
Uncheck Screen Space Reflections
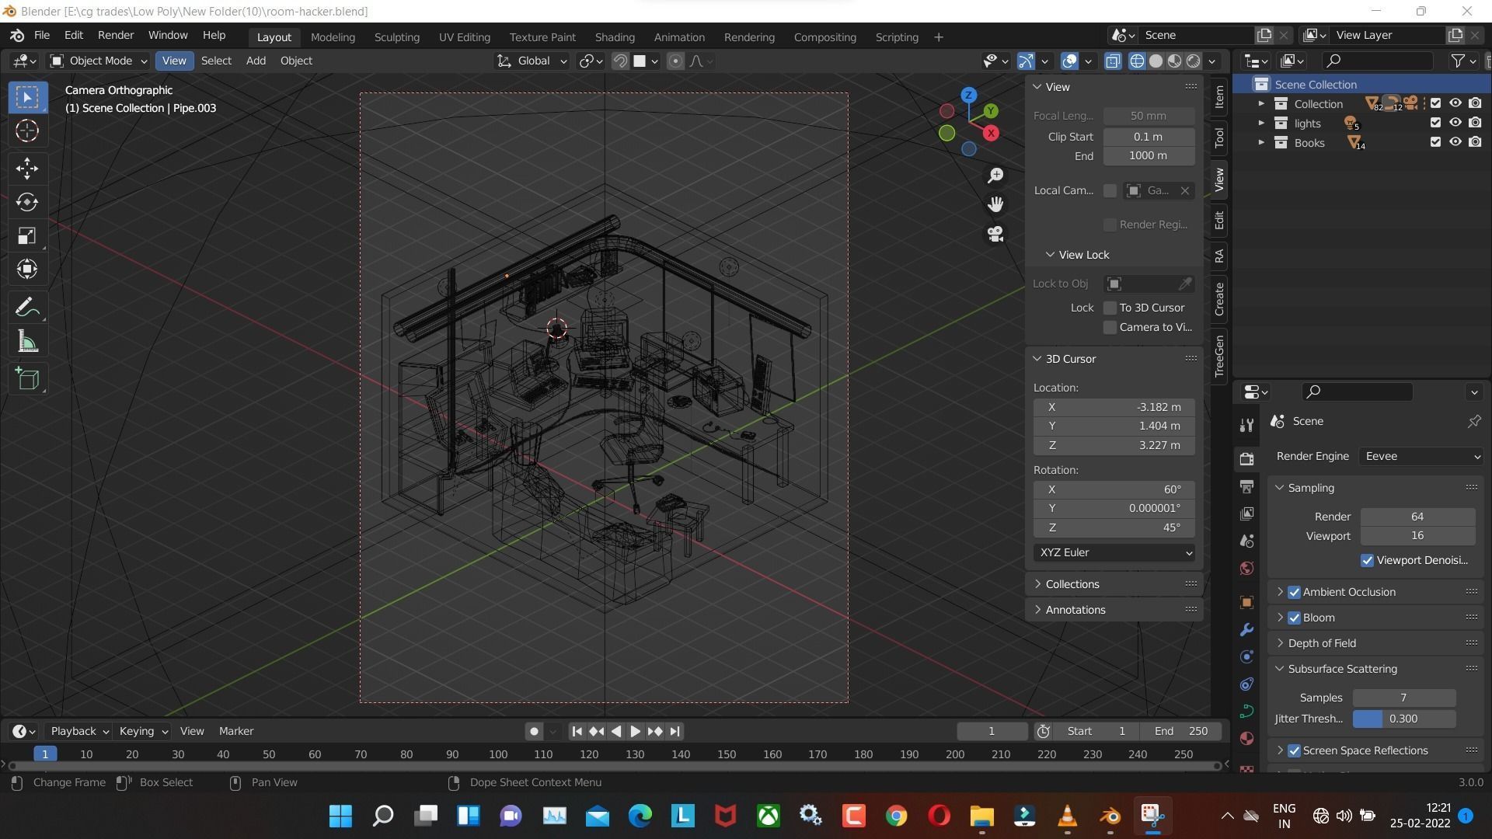pos(1294,750)
